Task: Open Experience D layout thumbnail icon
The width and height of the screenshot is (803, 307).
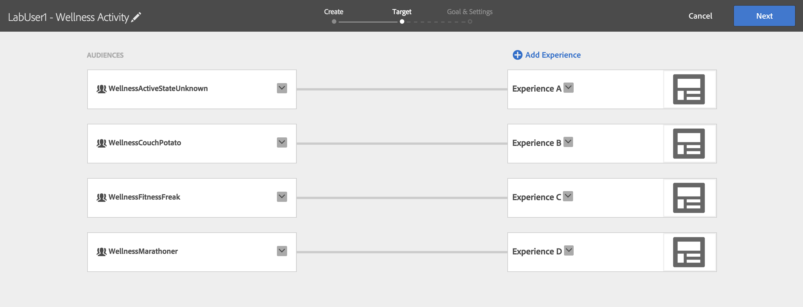Action: [x=689, y=252]
